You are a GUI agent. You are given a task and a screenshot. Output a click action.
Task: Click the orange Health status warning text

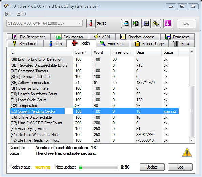click(43, 167)
